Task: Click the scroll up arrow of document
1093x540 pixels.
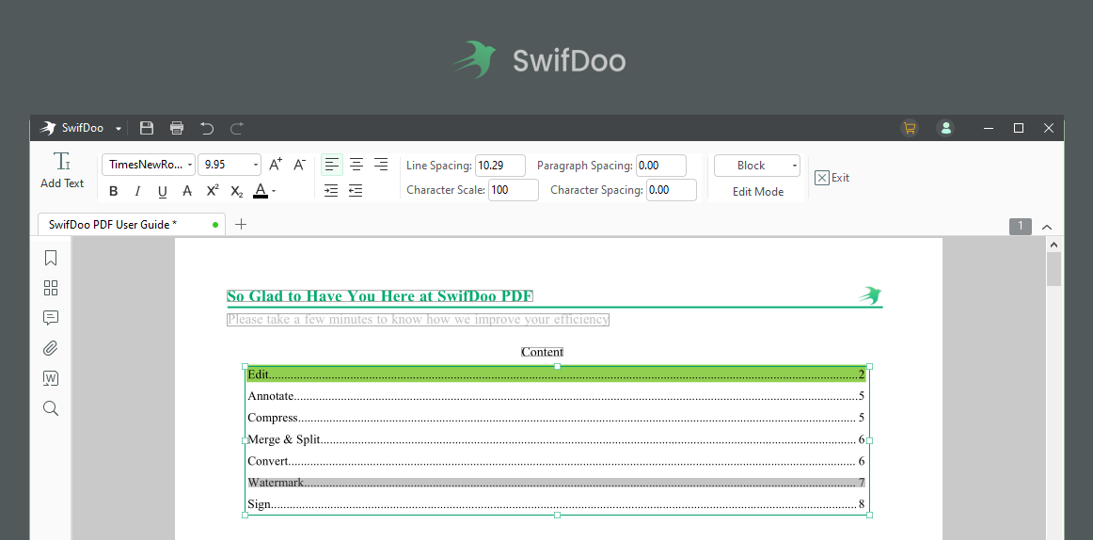Action: click(1053, 245)
